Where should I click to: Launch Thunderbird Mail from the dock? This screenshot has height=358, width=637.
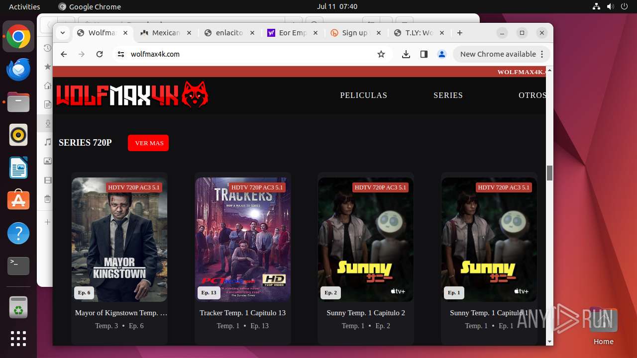[18, 70]
